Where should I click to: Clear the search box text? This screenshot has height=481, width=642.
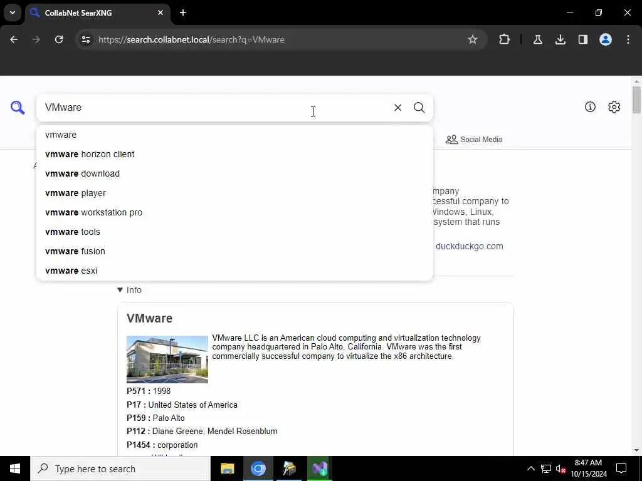coord(397,108)
